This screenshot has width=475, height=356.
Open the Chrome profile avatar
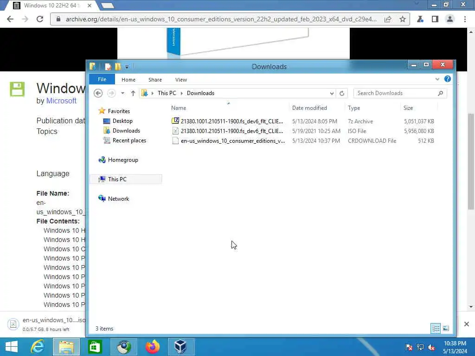click(450, 19)
